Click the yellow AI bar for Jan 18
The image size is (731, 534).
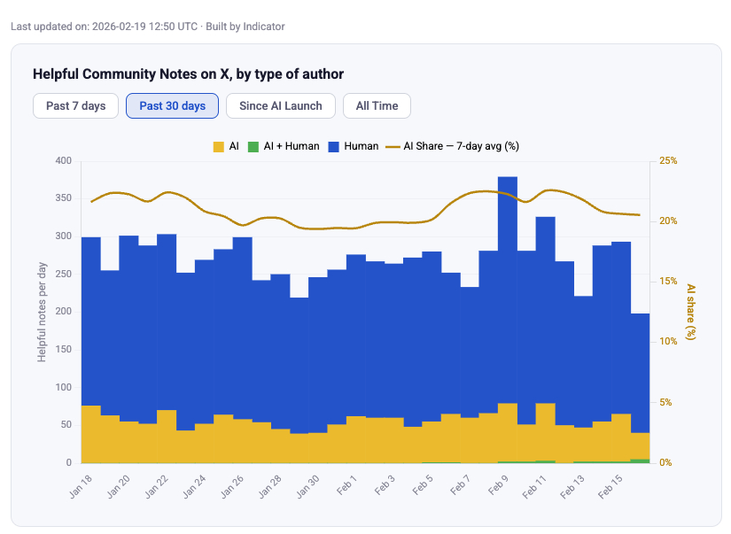coord(91,434)
